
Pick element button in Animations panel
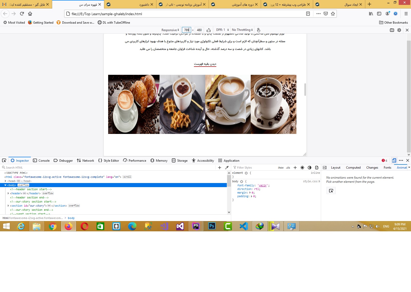click(x=331, y=191)
